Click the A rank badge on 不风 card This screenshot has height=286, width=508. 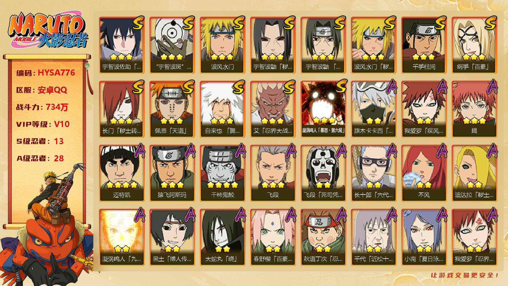(440, 151)
